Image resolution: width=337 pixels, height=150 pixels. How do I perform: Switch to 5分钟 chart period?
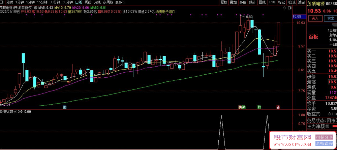click(30, 2)
